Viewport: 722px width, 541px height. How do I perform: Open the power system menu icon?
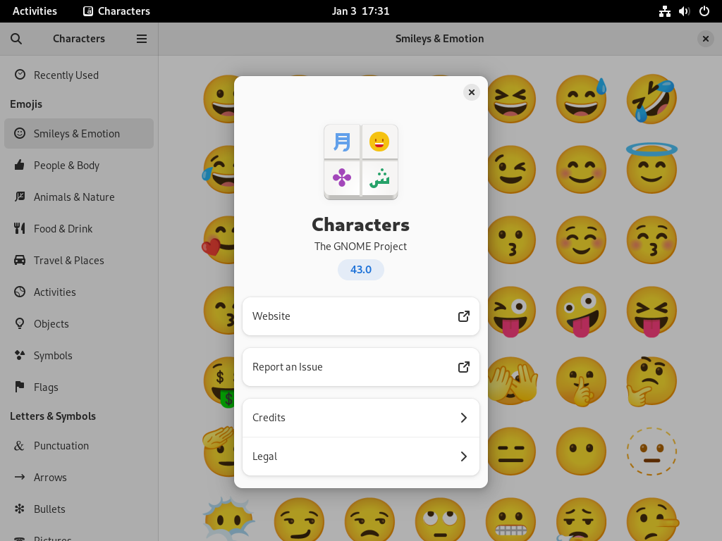click(704, 11)
